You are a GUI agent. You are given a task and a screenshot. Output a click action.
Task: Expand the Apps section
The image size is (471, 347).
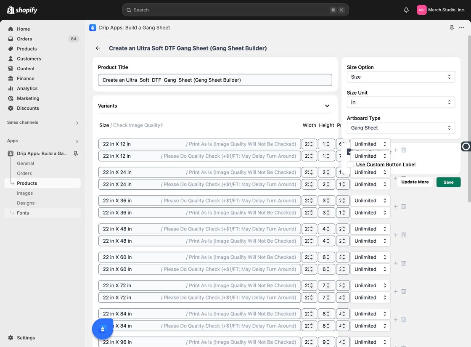(x=77, y=141)
